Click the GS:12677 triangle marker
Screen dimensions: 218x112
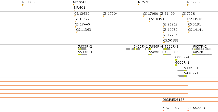75,22
